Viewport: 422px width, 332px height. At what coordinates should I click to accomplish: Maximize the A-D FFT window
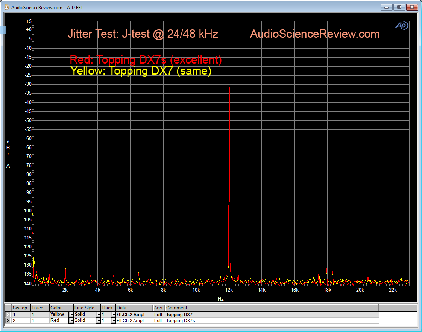(x=399, y=7)
